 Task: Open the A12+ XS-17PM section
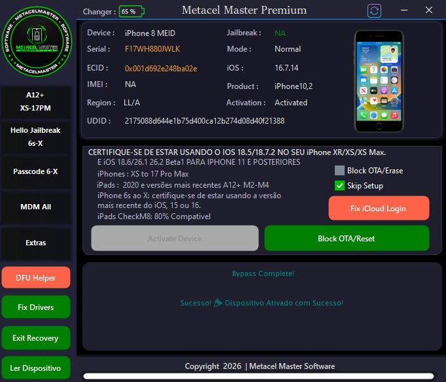point(35,101)
